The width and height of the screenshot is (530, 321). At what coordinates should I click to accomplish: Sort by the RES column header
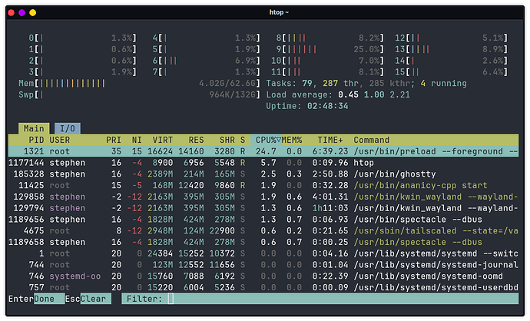[x=196, y=140]
